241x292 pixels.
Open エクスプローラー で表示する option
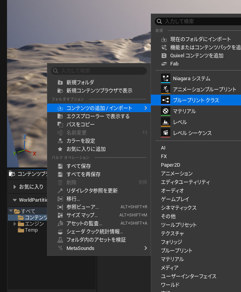(x=98, y=116)
